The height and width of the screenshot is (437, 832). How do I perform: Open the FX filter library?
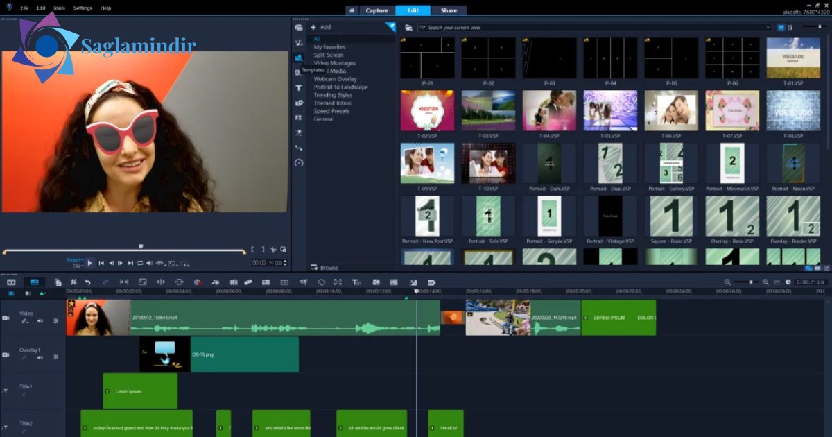[x=299, y=118]
